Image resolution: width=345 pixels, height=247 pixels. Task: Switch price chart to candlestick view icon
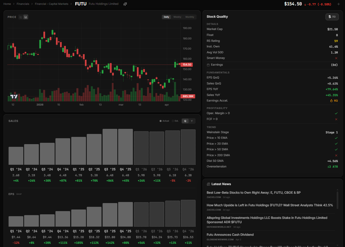[26, 17]
